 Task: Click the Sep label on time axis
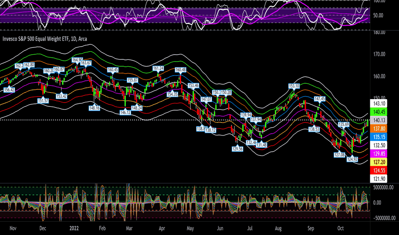pyautogui.click(x=311, y=228)
